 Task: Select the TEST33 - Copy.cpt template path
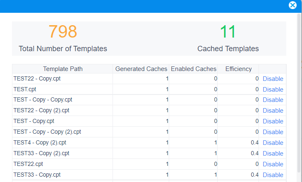click(37, 175)
